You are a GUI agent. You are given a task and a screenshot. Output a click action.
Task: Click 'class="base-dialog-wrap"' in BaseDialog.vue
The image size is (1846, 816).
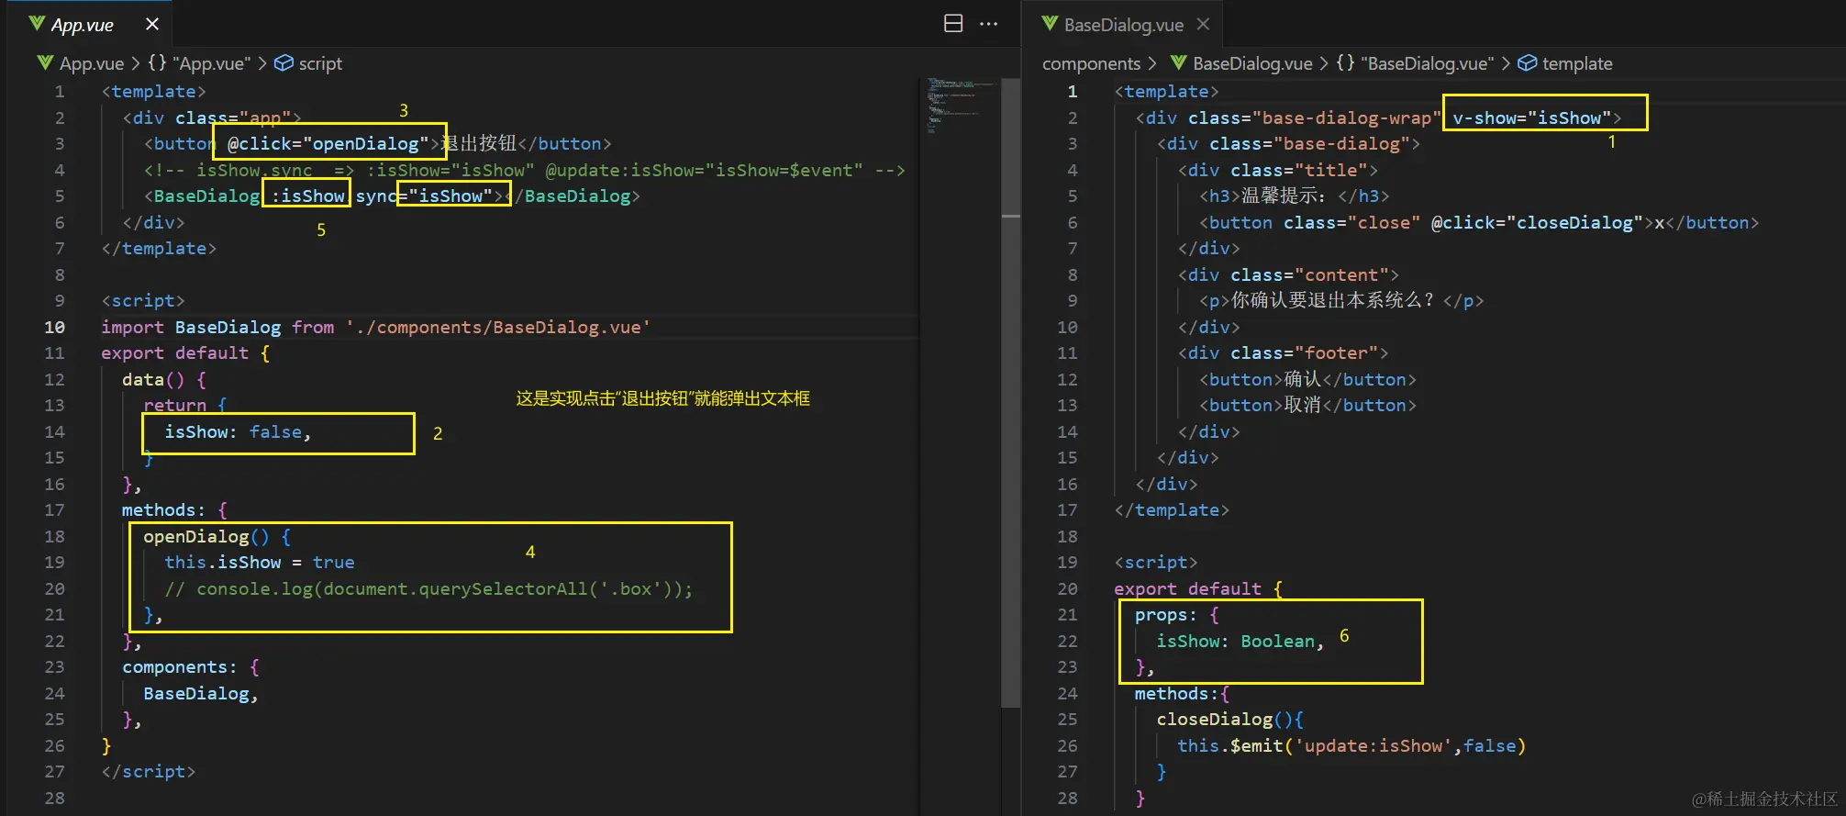click(x=1315, y=118)
